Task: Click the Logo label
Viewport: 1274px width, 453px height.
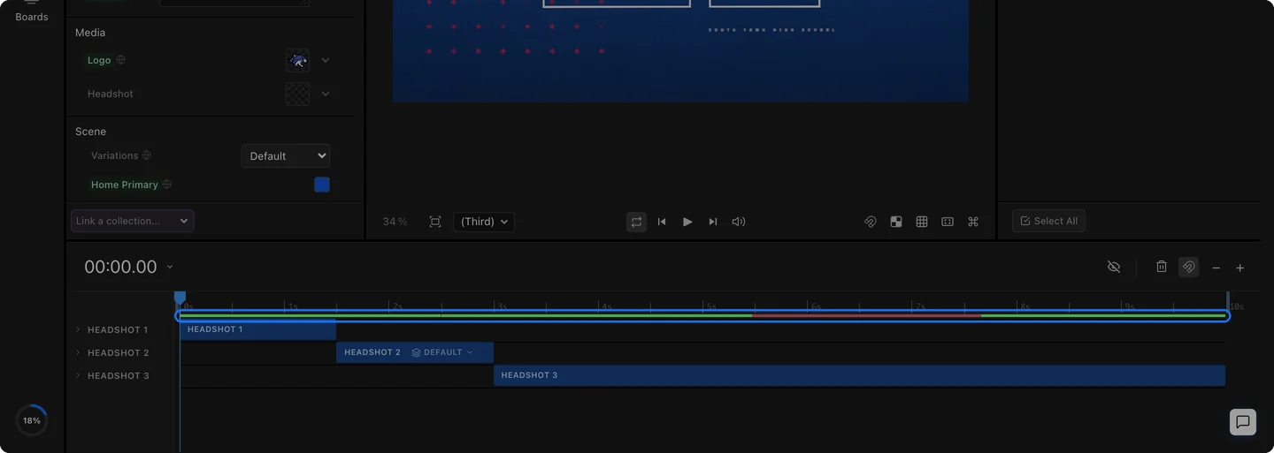Action: pos(99,60)
